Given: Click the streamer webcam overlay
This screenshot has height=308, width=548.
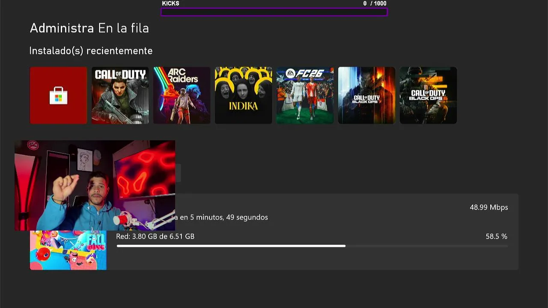Looking at the screenshot, I should point(95,186).
